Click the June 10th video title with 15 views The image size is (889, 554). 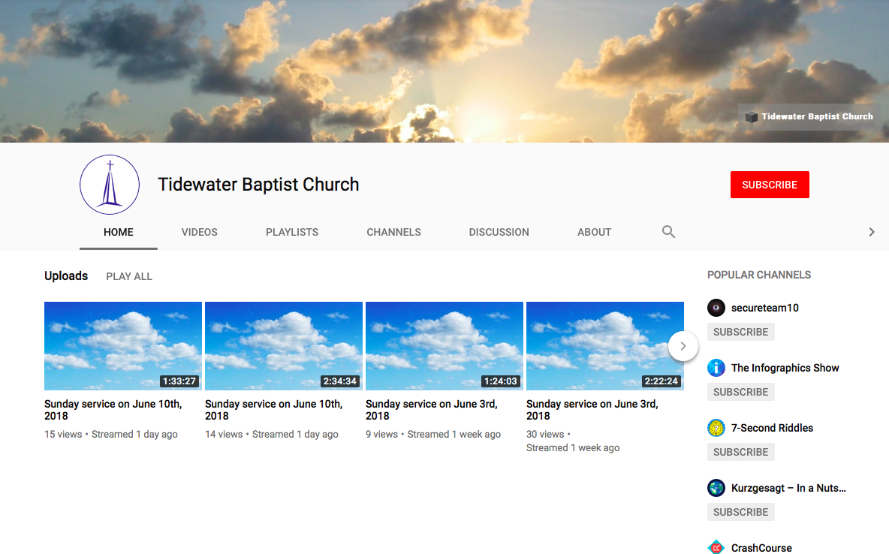click(113, 410)
